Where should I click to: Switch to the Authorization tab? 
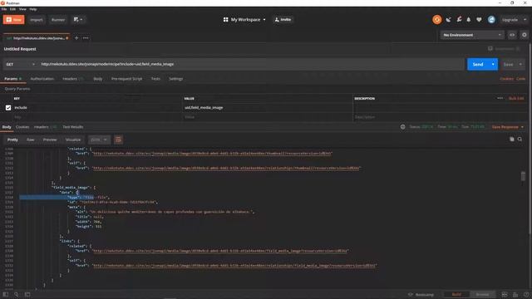click(42, 79)
